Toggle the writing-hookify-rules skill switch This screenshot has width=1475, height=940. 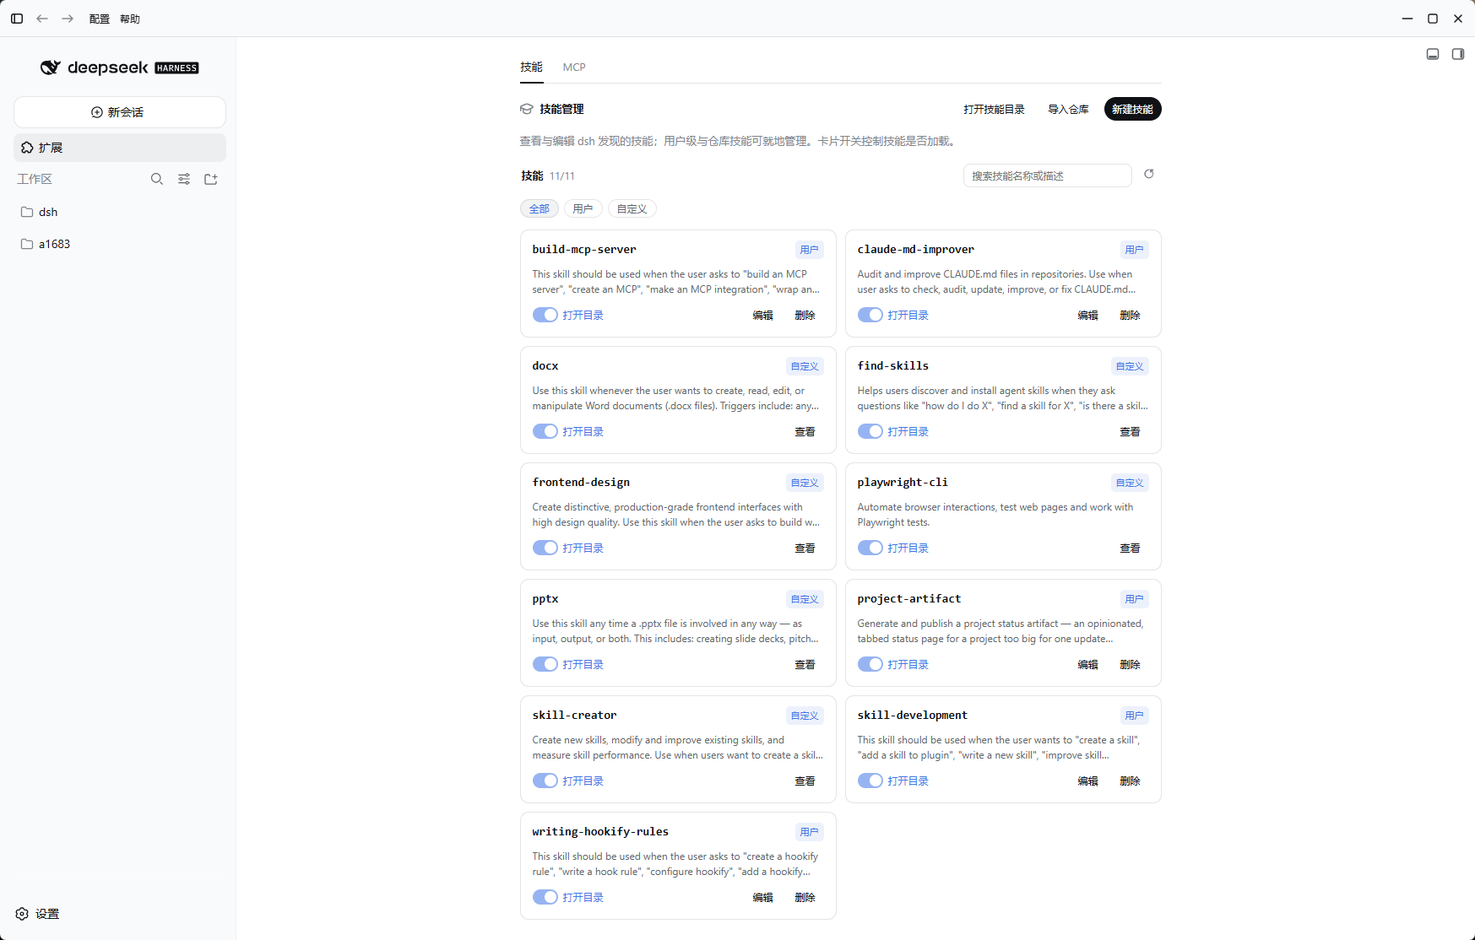[x=545, y=897]
